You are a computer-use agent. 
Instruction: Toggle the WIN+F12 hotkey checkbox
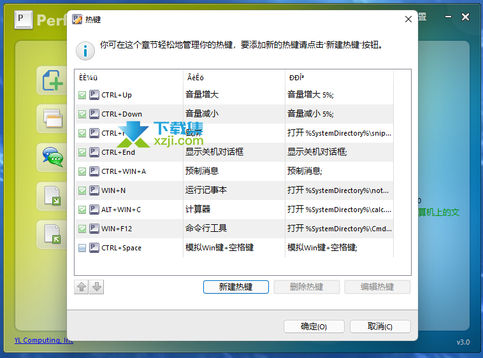[82, 229]
